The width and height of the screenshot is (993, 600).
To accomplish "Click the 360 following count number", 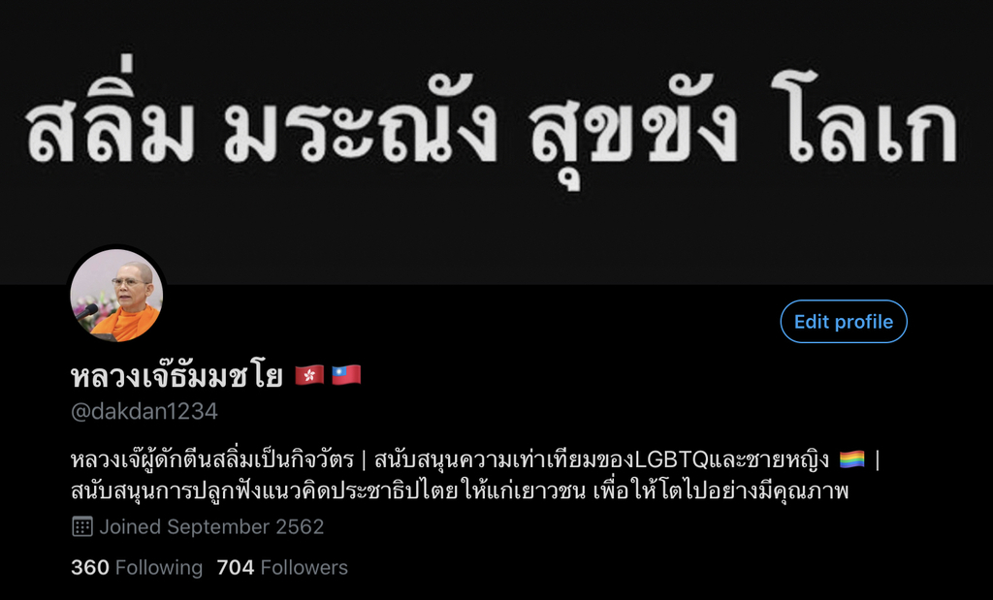I will click(x=90, y=567).
